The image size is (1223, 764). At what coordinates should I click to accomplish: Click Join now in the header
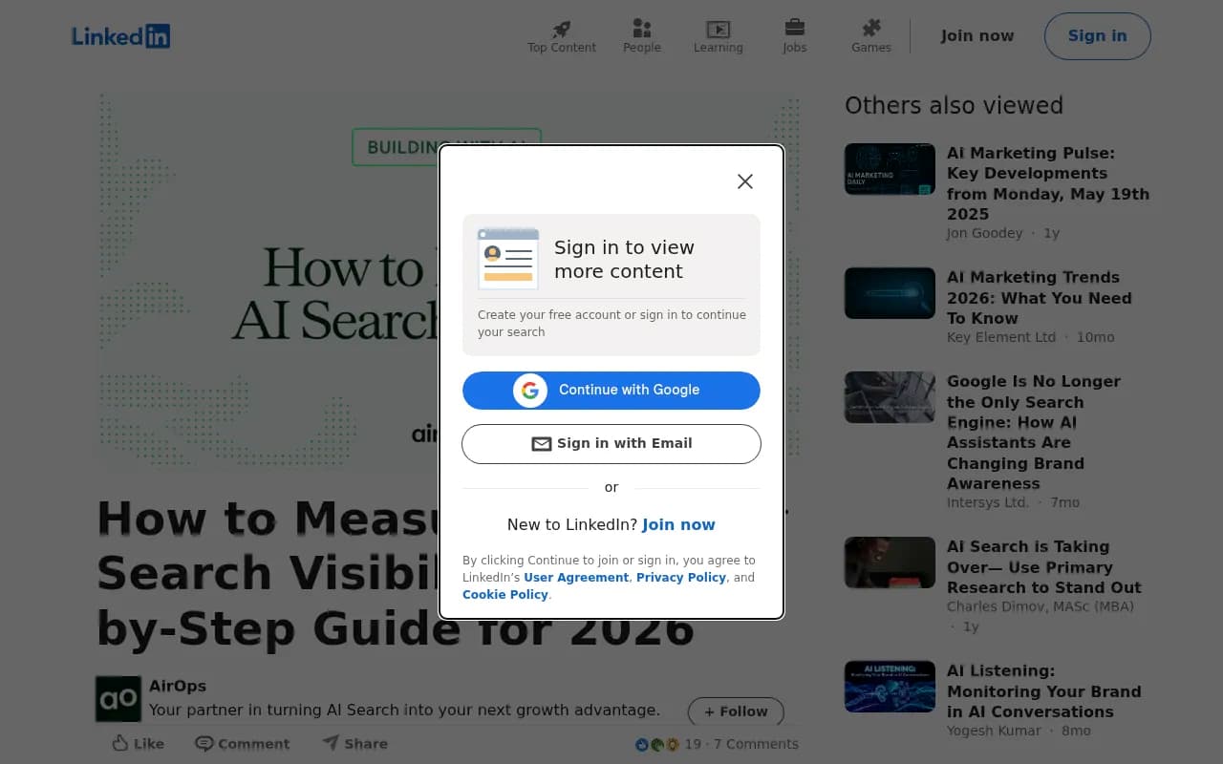tap(977, 35)
